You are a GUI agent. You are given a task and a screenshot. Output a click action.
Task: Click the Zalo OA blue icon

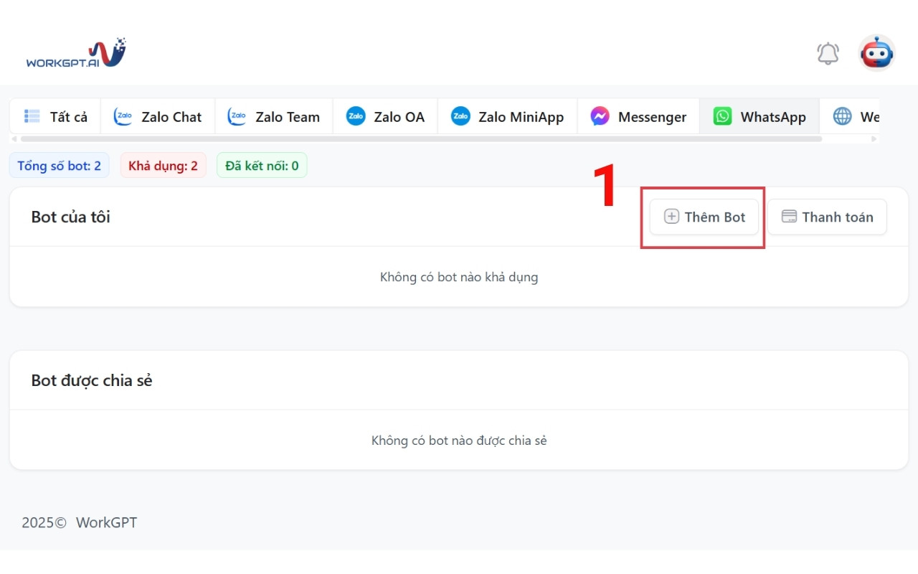[356, 116]
